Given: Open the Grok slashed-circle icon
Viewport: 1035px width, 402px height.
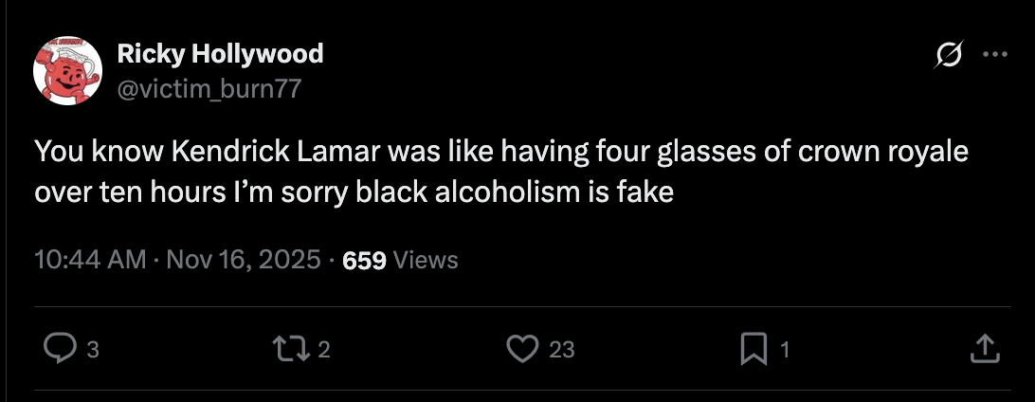Looking at the screenshot, I should click(947, 57).
